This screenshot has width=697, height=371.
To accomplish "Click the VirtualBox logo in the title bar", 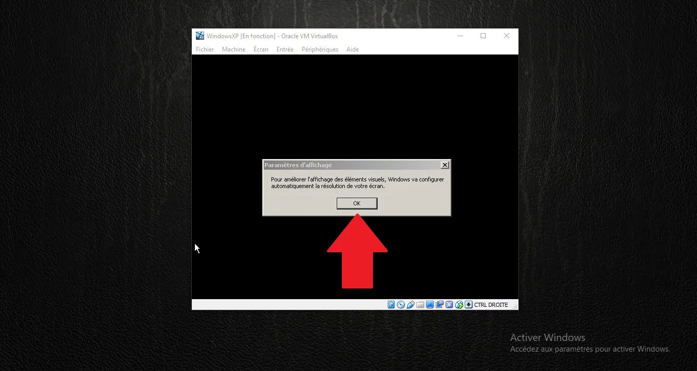I will coord(199,36).
